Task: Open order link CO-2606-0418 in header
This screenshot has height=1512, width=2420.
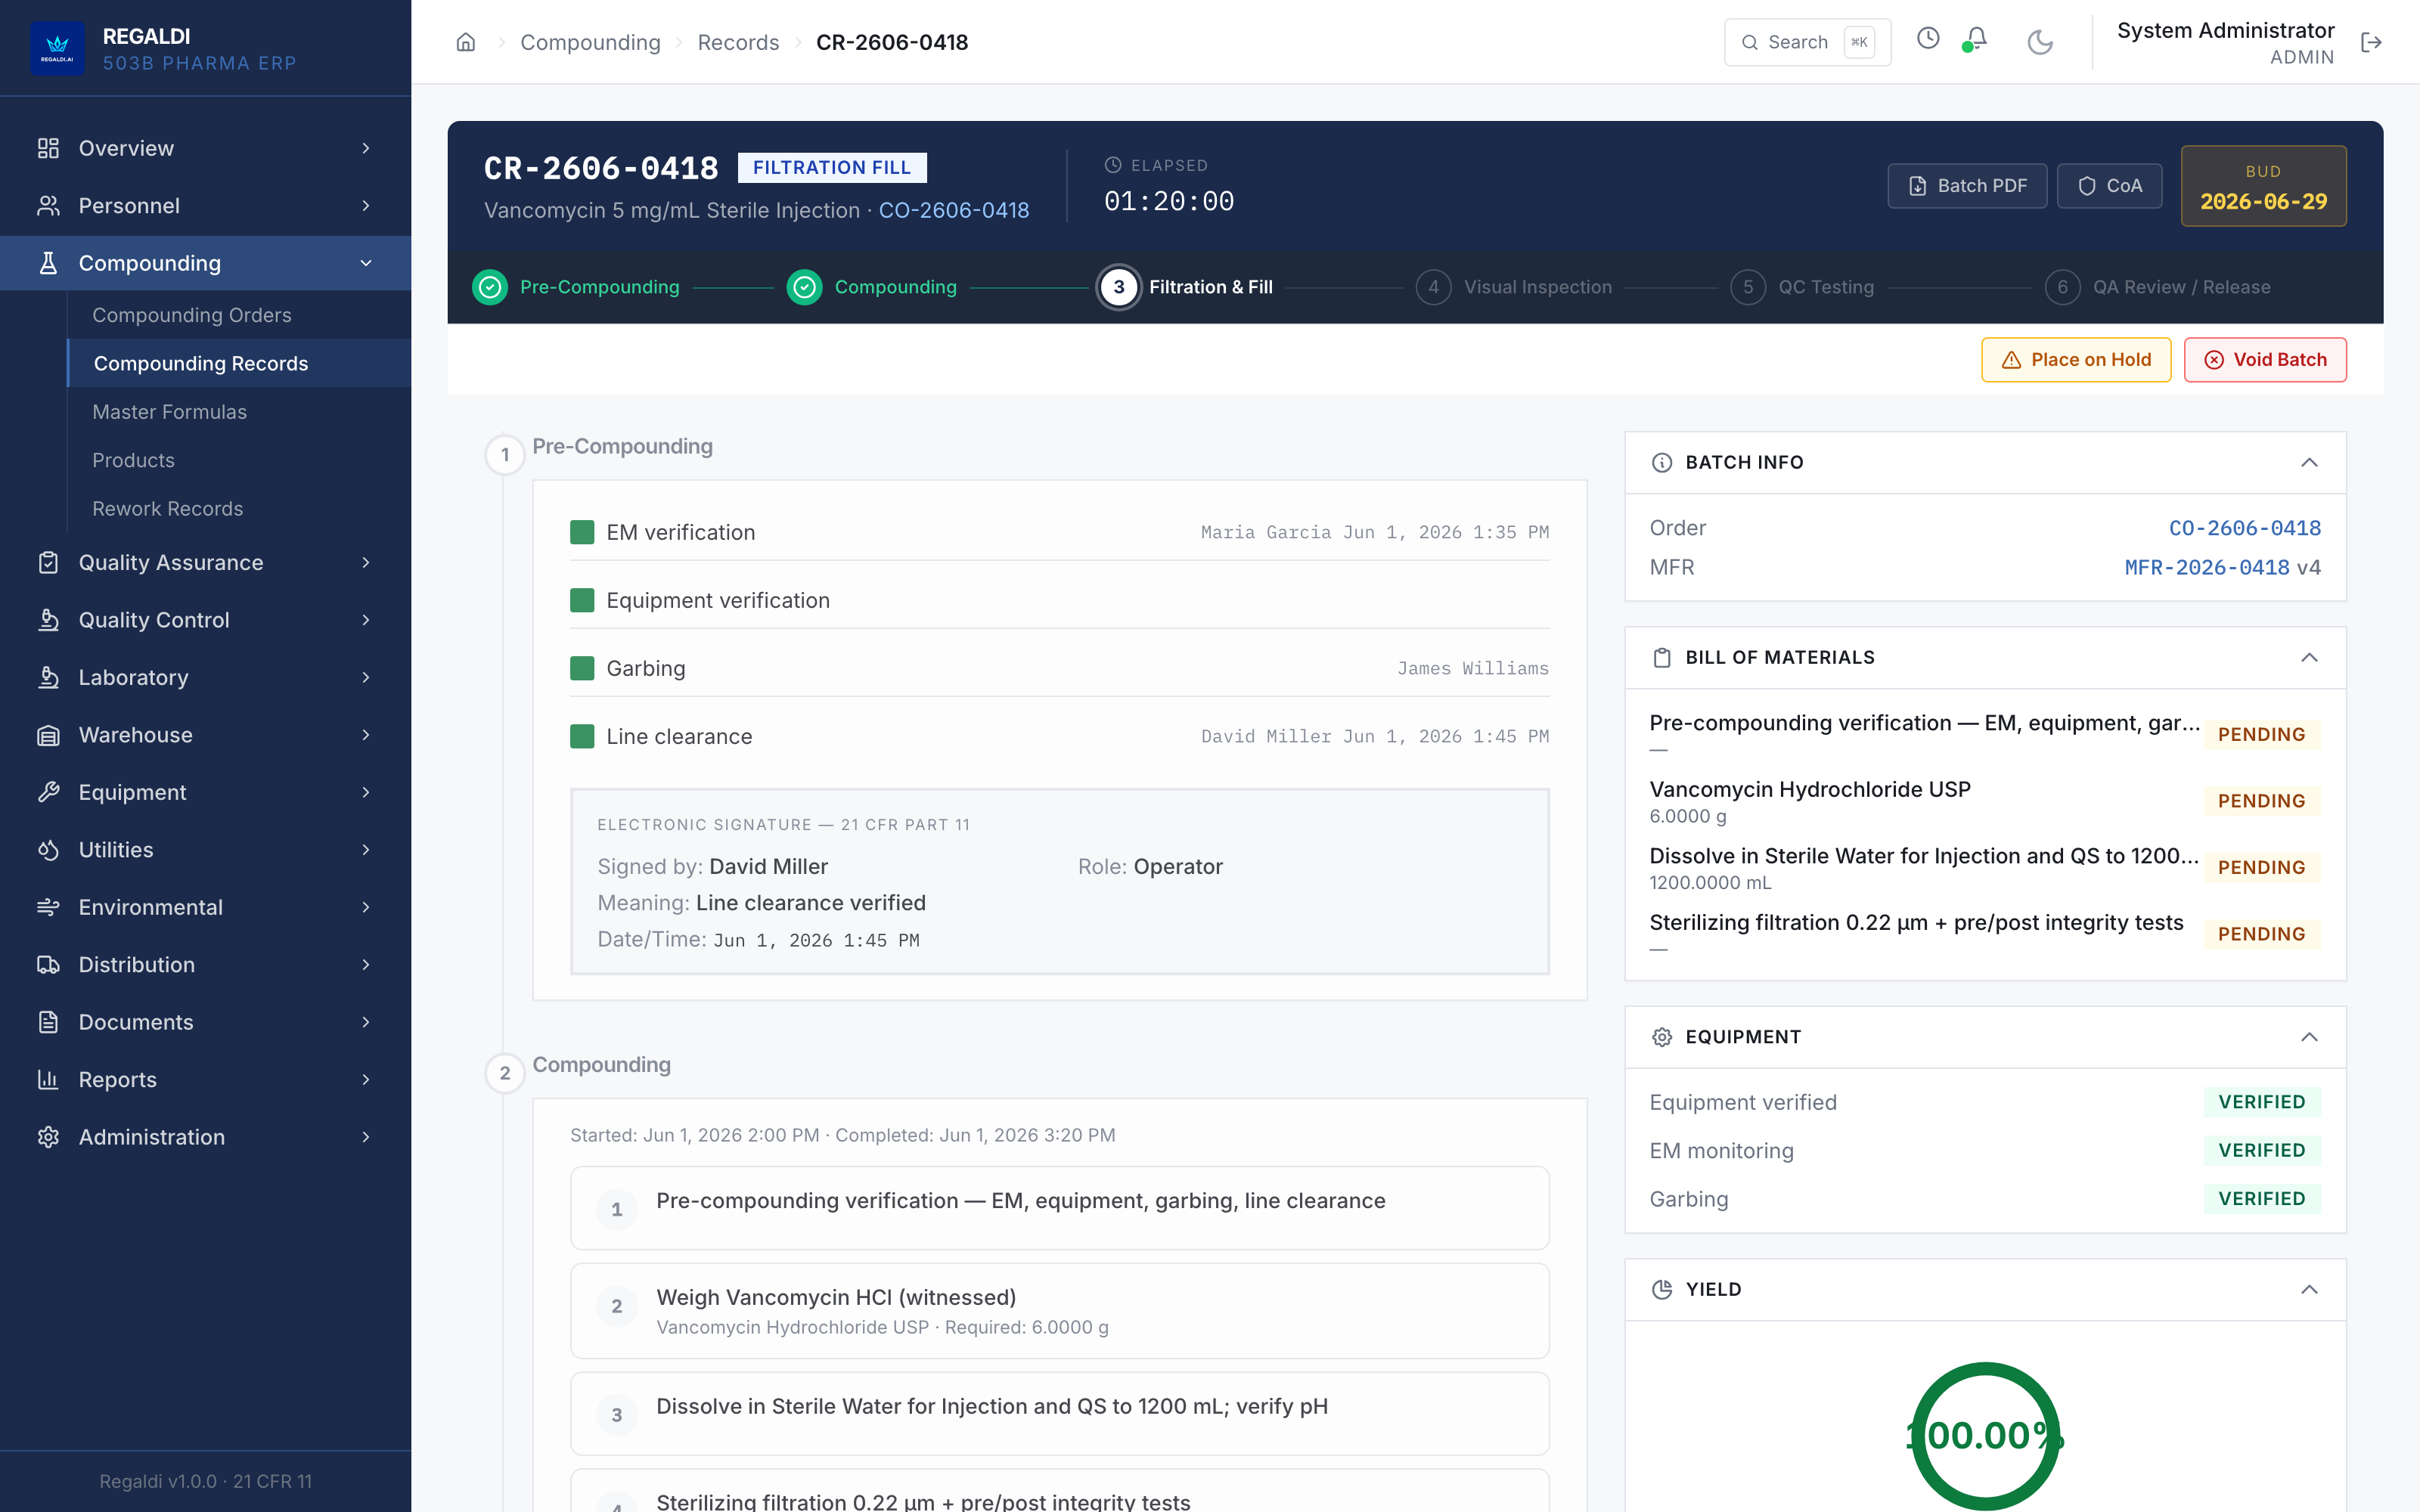Action: 953,210
